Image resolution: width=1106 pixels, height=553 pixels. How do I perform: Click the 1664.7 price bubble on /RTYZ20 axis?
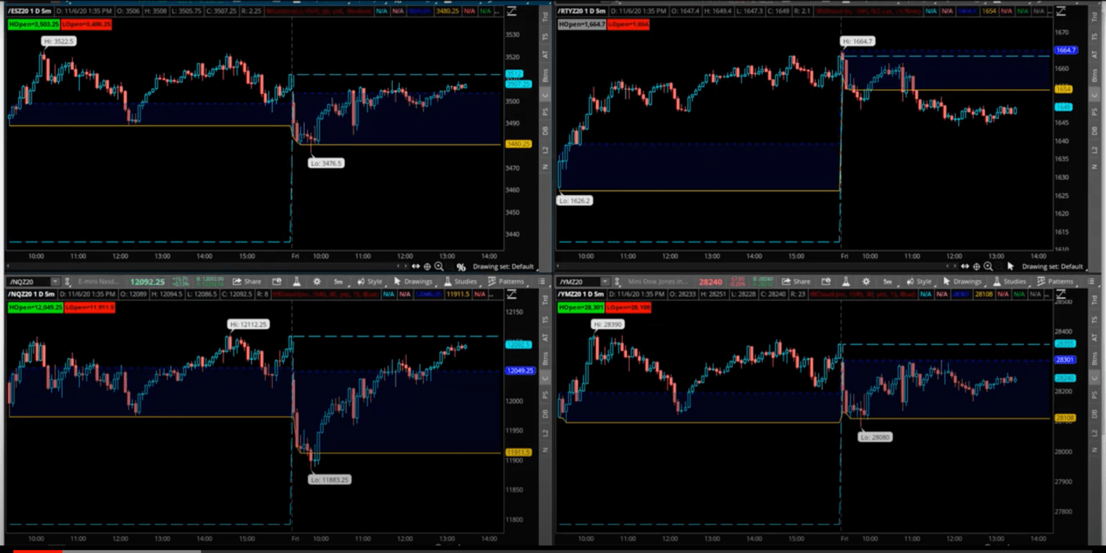pyautogui.click(x=1065, y=50)
